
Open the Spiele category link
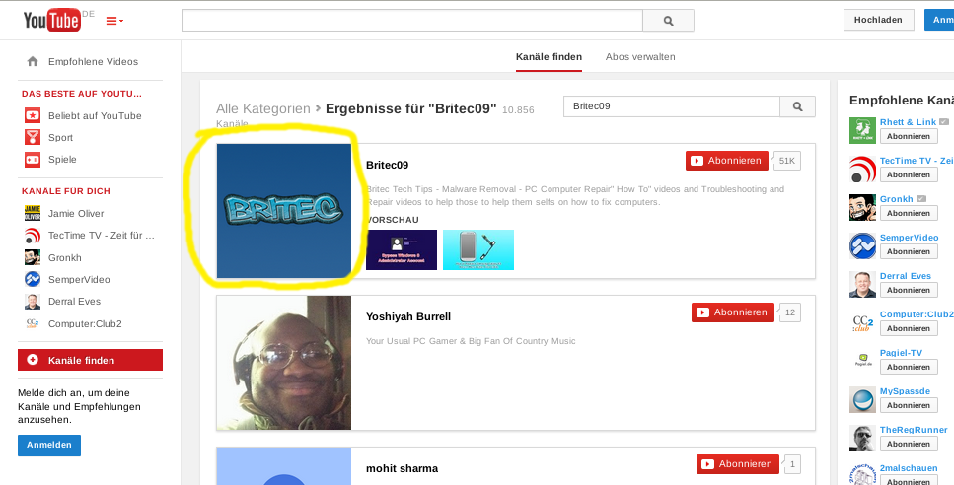tap(63, 160)
